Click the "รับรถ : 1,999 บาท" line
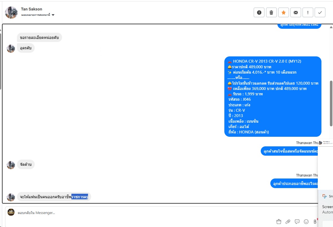333x227 pixels. tap(245, 94)
